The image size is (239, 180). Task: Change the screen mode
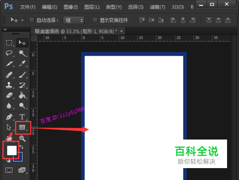[x=22, y=170]
